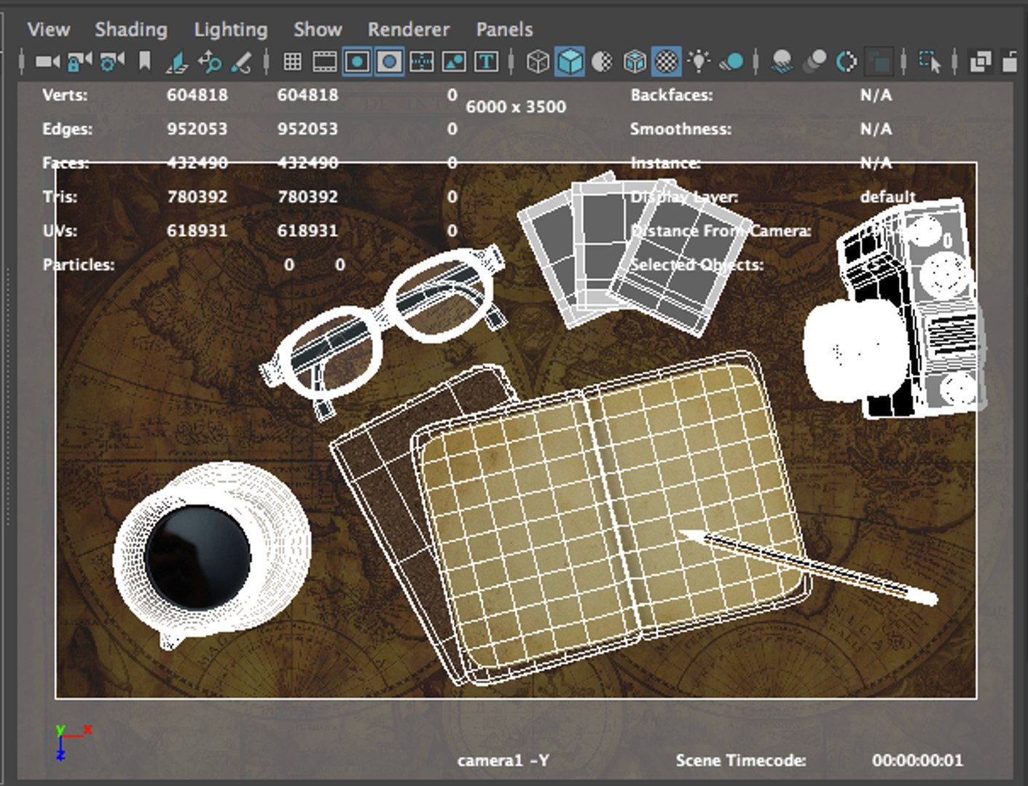This screenshot has width=1028, height=786.
Task: Disable the Resolution Gate toggle
Action: (x=357, y=62)
